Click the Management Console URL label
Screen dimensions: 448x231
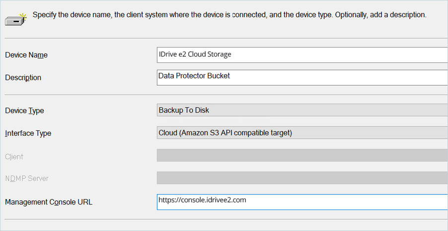point(49,202)
